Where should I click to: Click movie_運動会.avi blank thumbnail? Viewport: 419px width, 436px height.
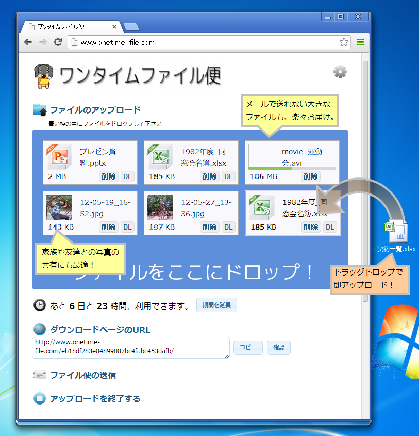[261, 156]
